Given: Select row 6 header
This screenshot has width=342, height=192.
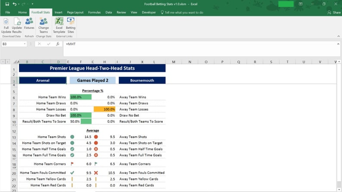Looking at the screenshot, I should (14, 98).
